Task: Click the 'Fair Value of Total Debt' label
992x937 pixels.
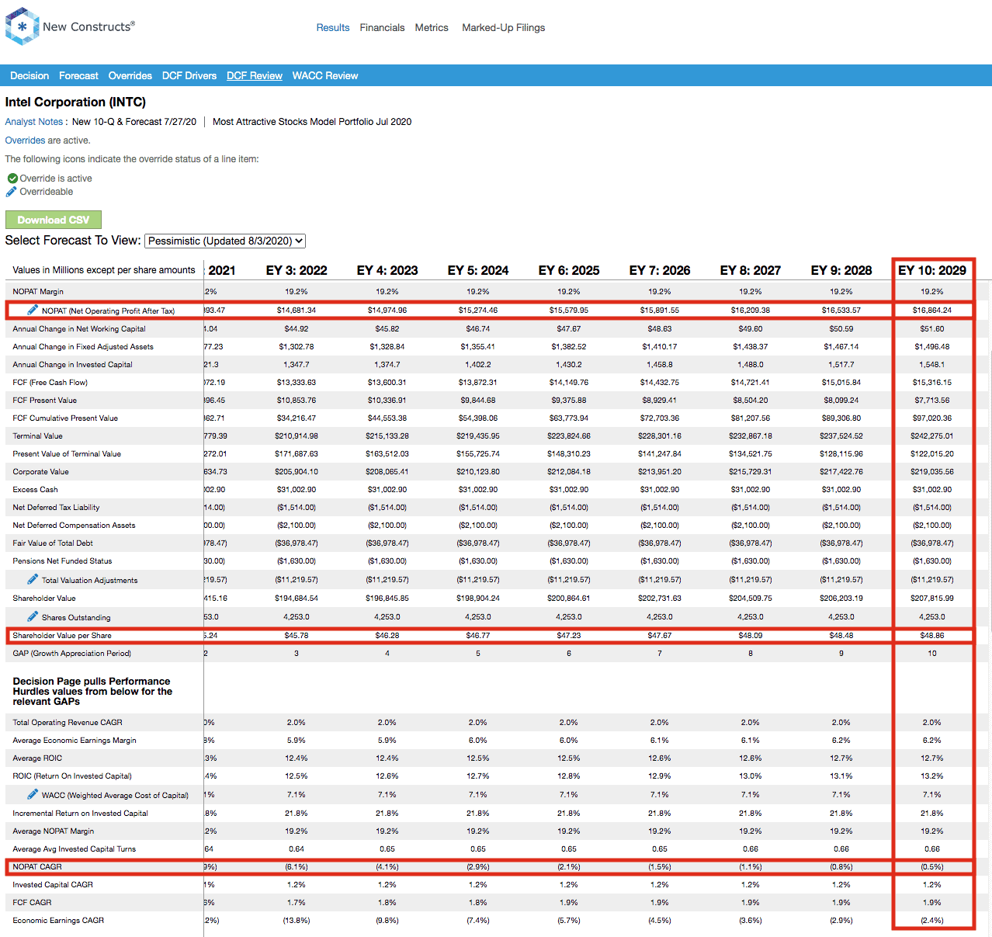Action: (53, 543)
